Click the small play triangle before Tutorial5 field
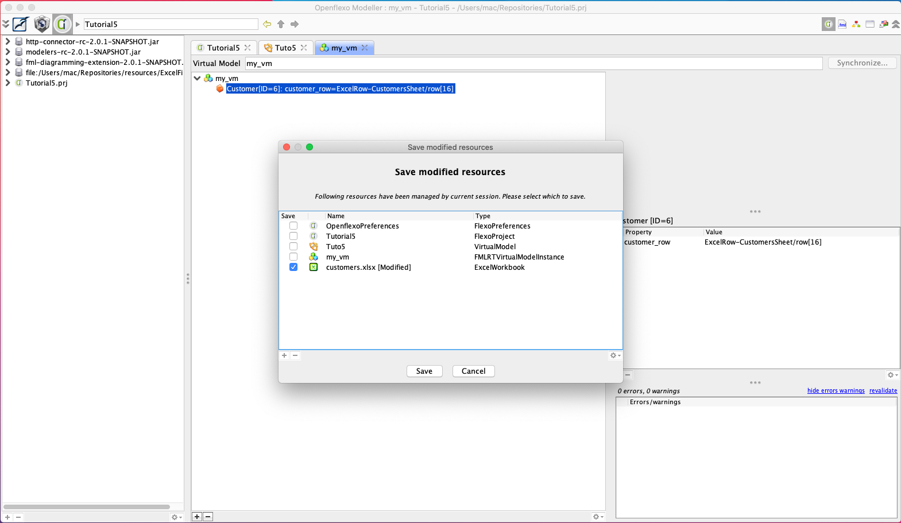The width and height of the screenshot is (901, 523). pyautogui.click(x=78, y=24)
